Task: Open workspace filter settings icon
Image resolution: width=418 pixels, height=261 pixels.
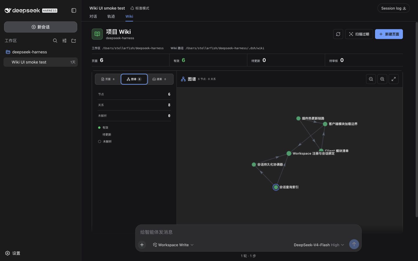Action: pos(64,41)
